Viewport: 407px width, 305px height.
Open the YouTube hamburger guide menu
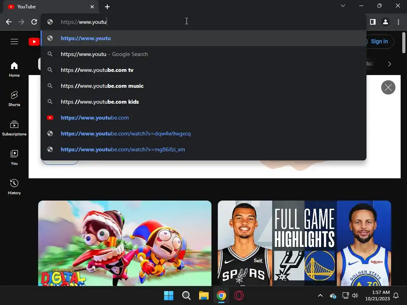(14, 41)
